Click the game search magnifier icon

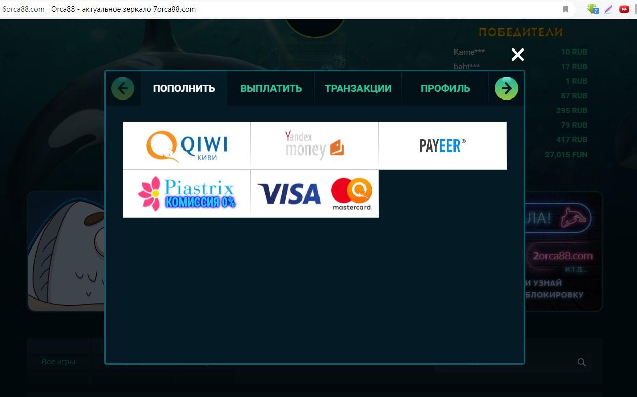582,362
